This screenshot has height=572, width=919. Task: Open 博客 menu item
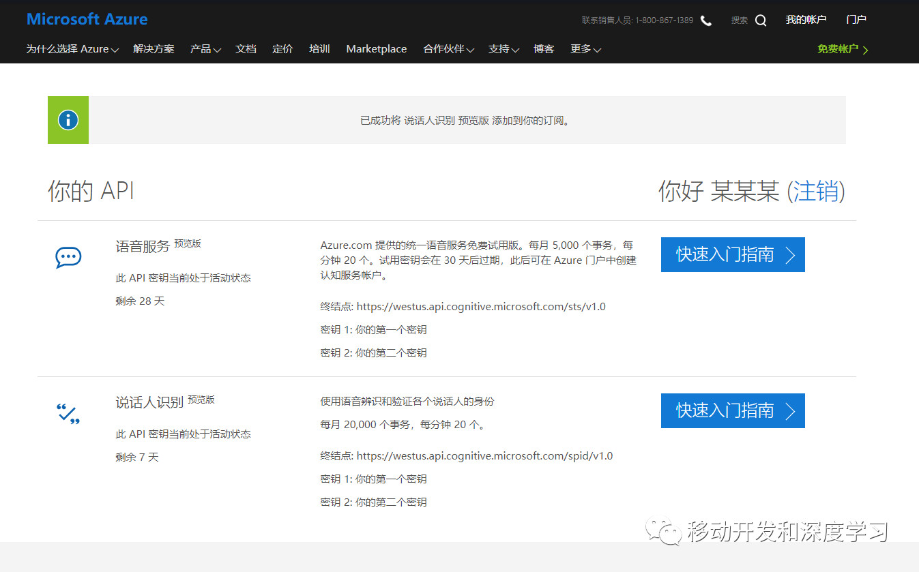coord(544,49)
